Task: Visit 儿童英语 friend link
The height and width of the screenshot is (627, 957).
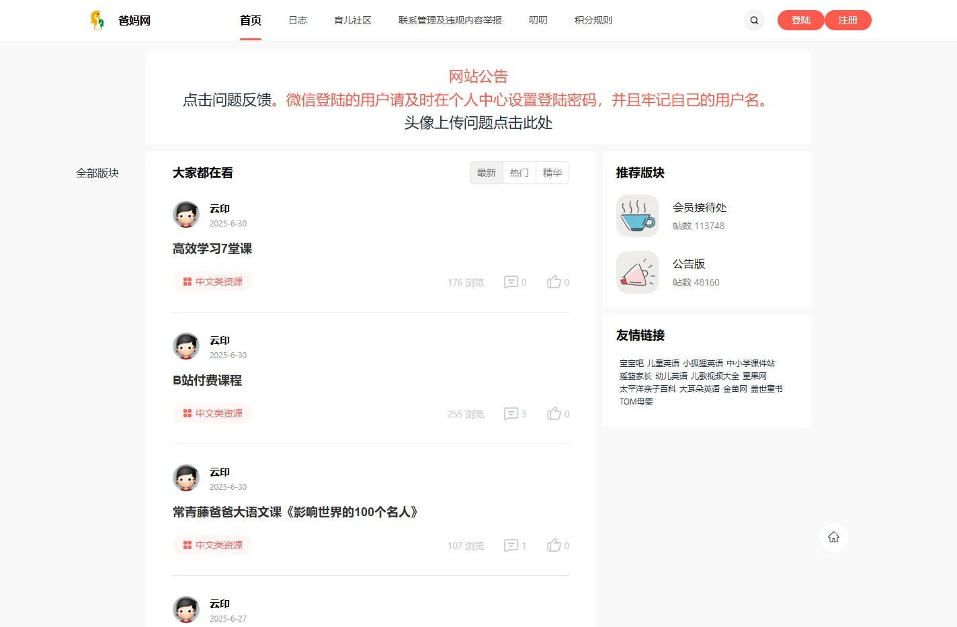Action: coord(663,363)
